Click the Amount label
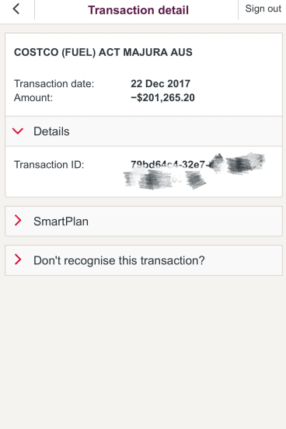286x429 pixels. point(33,98)
